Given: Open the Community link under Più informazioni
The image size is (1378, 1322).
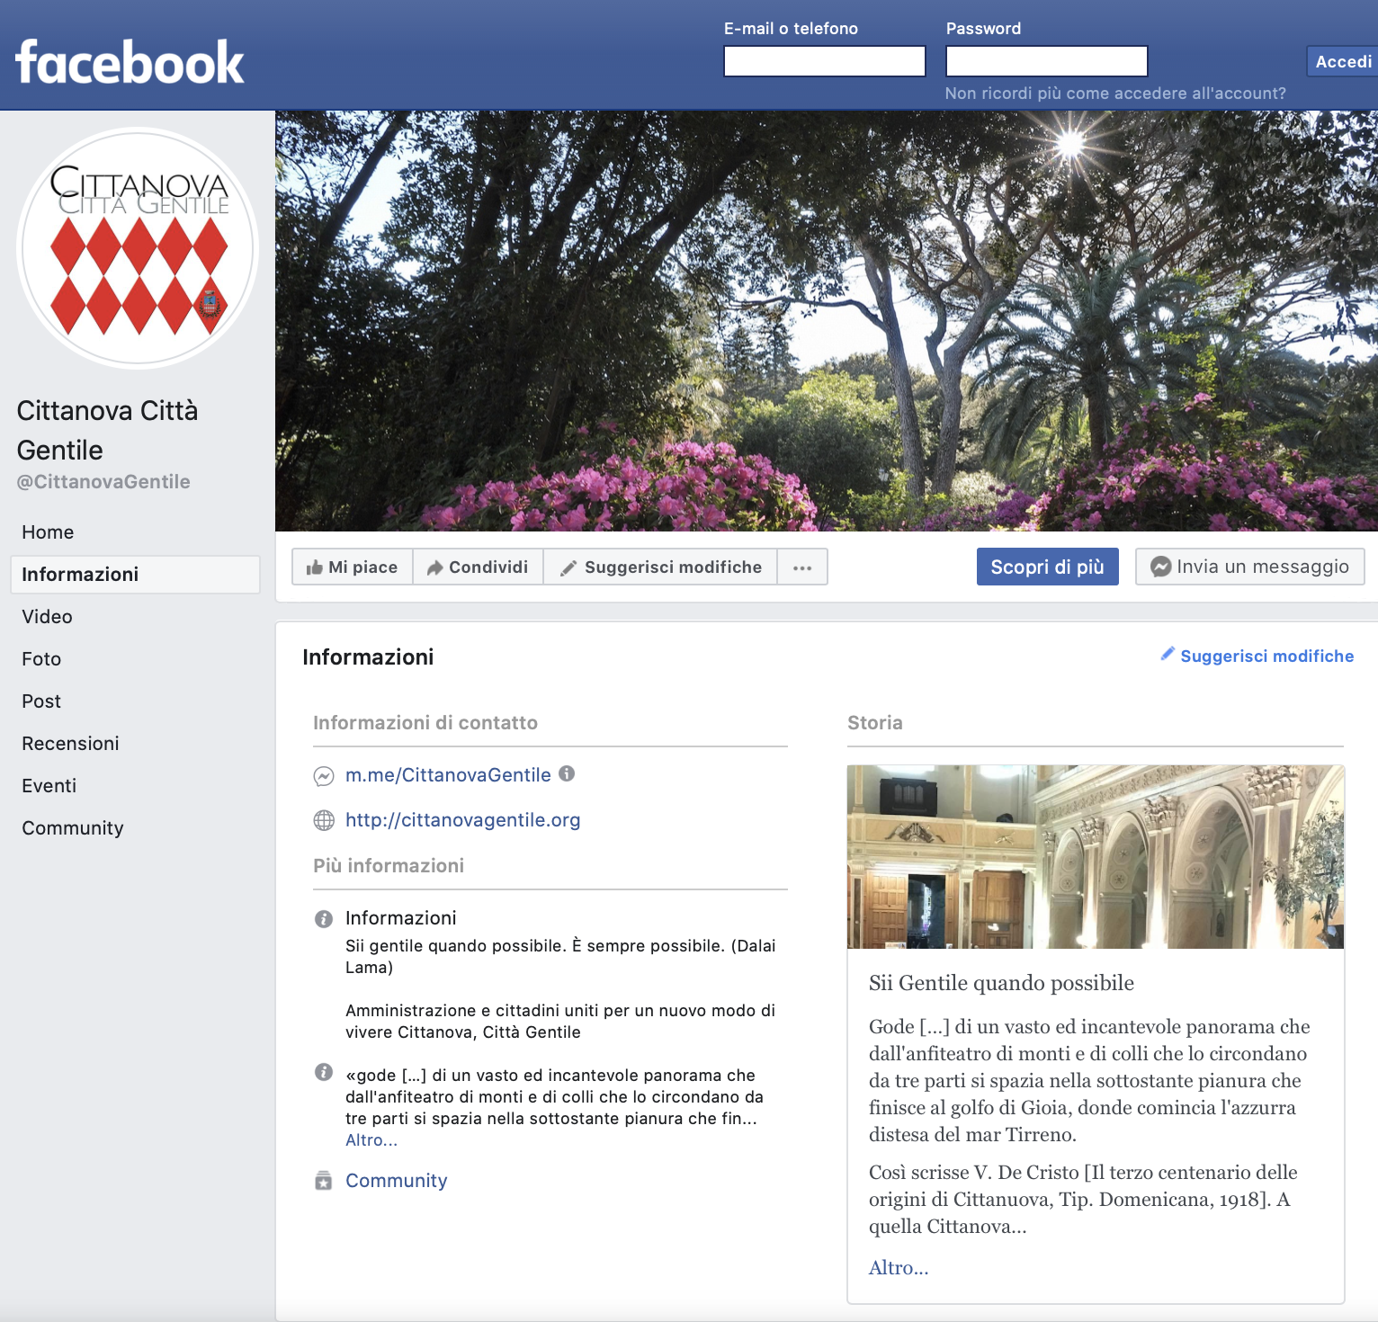Looking at the screenshot, I should [397, 1181].
